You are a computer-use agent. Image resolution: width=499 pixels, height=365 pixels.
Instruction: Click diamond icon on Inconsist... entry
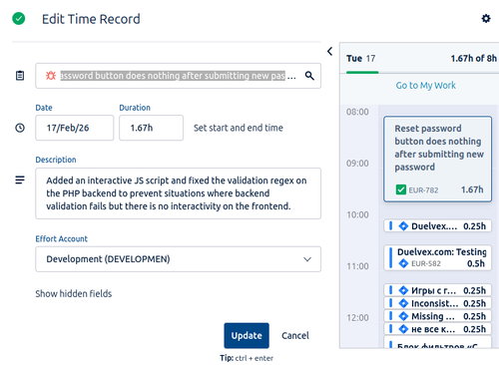(403, 303)
